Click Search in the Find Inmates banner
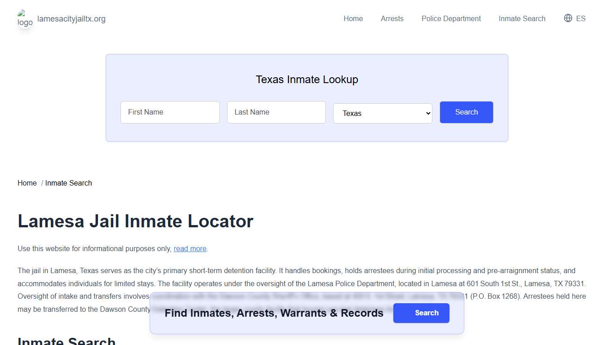The height and width of the screenshot is (345, 614). tap(421, 313)
